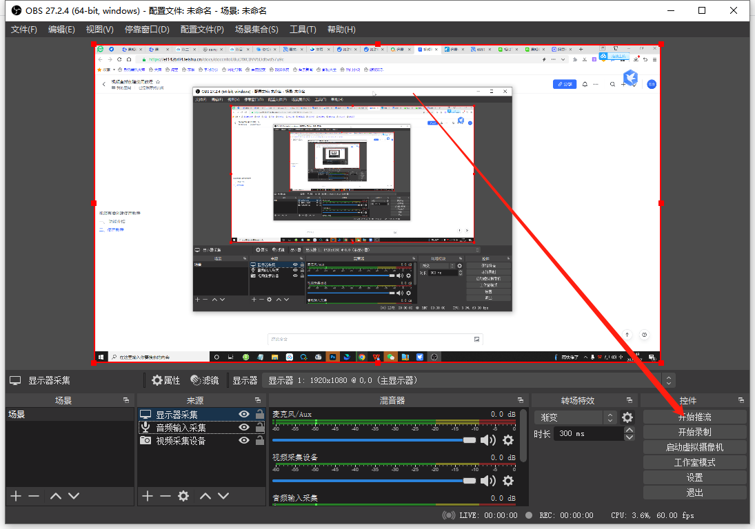Increase transition duration with up arrow
The image size is (755, 529).
630,430
